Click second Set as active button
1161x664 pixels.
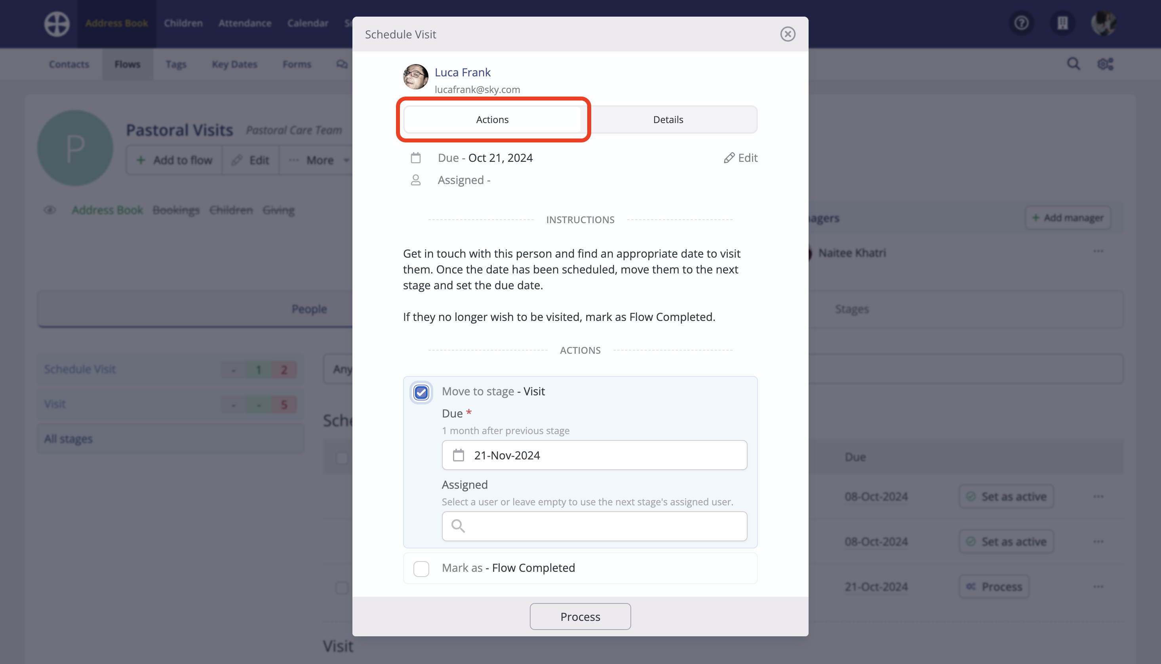[x=1006, y=542]
